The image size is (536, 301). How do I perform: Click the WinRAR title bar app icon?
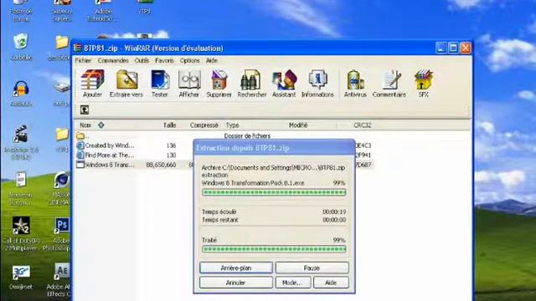[x=78, y=48]
